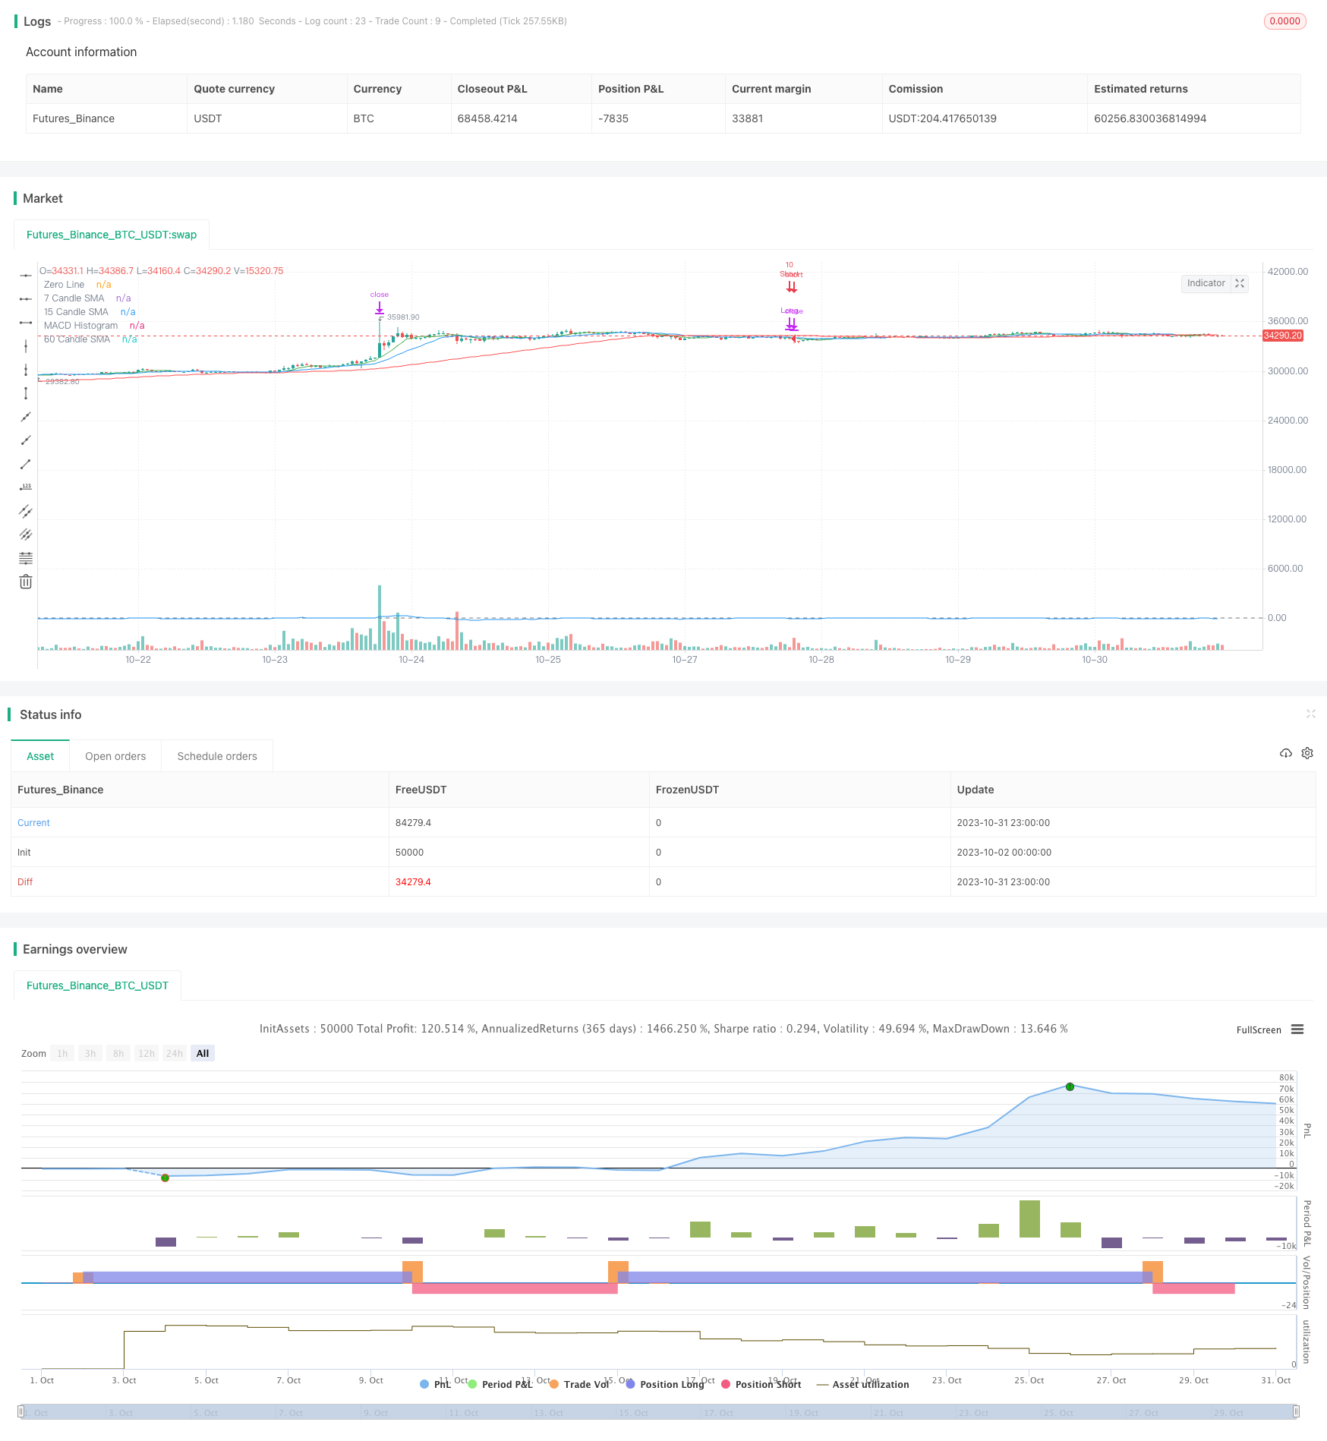Set chart zoom to 12h
The height and width of the screenshot is (1441, 1327).
(x=147, y=1053)
